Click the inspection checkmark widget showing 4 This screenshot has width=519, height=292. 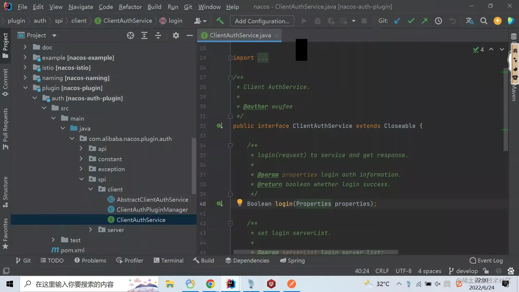pos(478,49)
